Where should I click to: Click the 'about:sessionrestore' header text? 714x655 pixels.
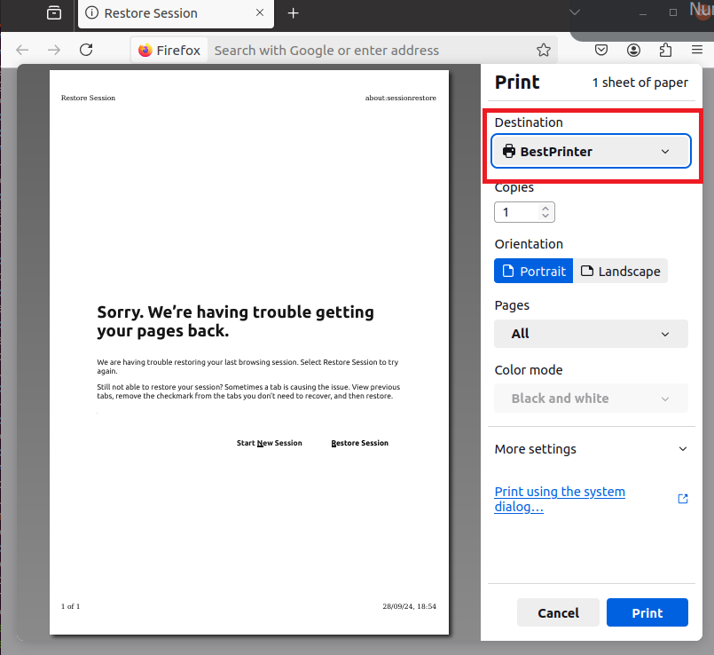pyautogui.click(x=401, y=98)
